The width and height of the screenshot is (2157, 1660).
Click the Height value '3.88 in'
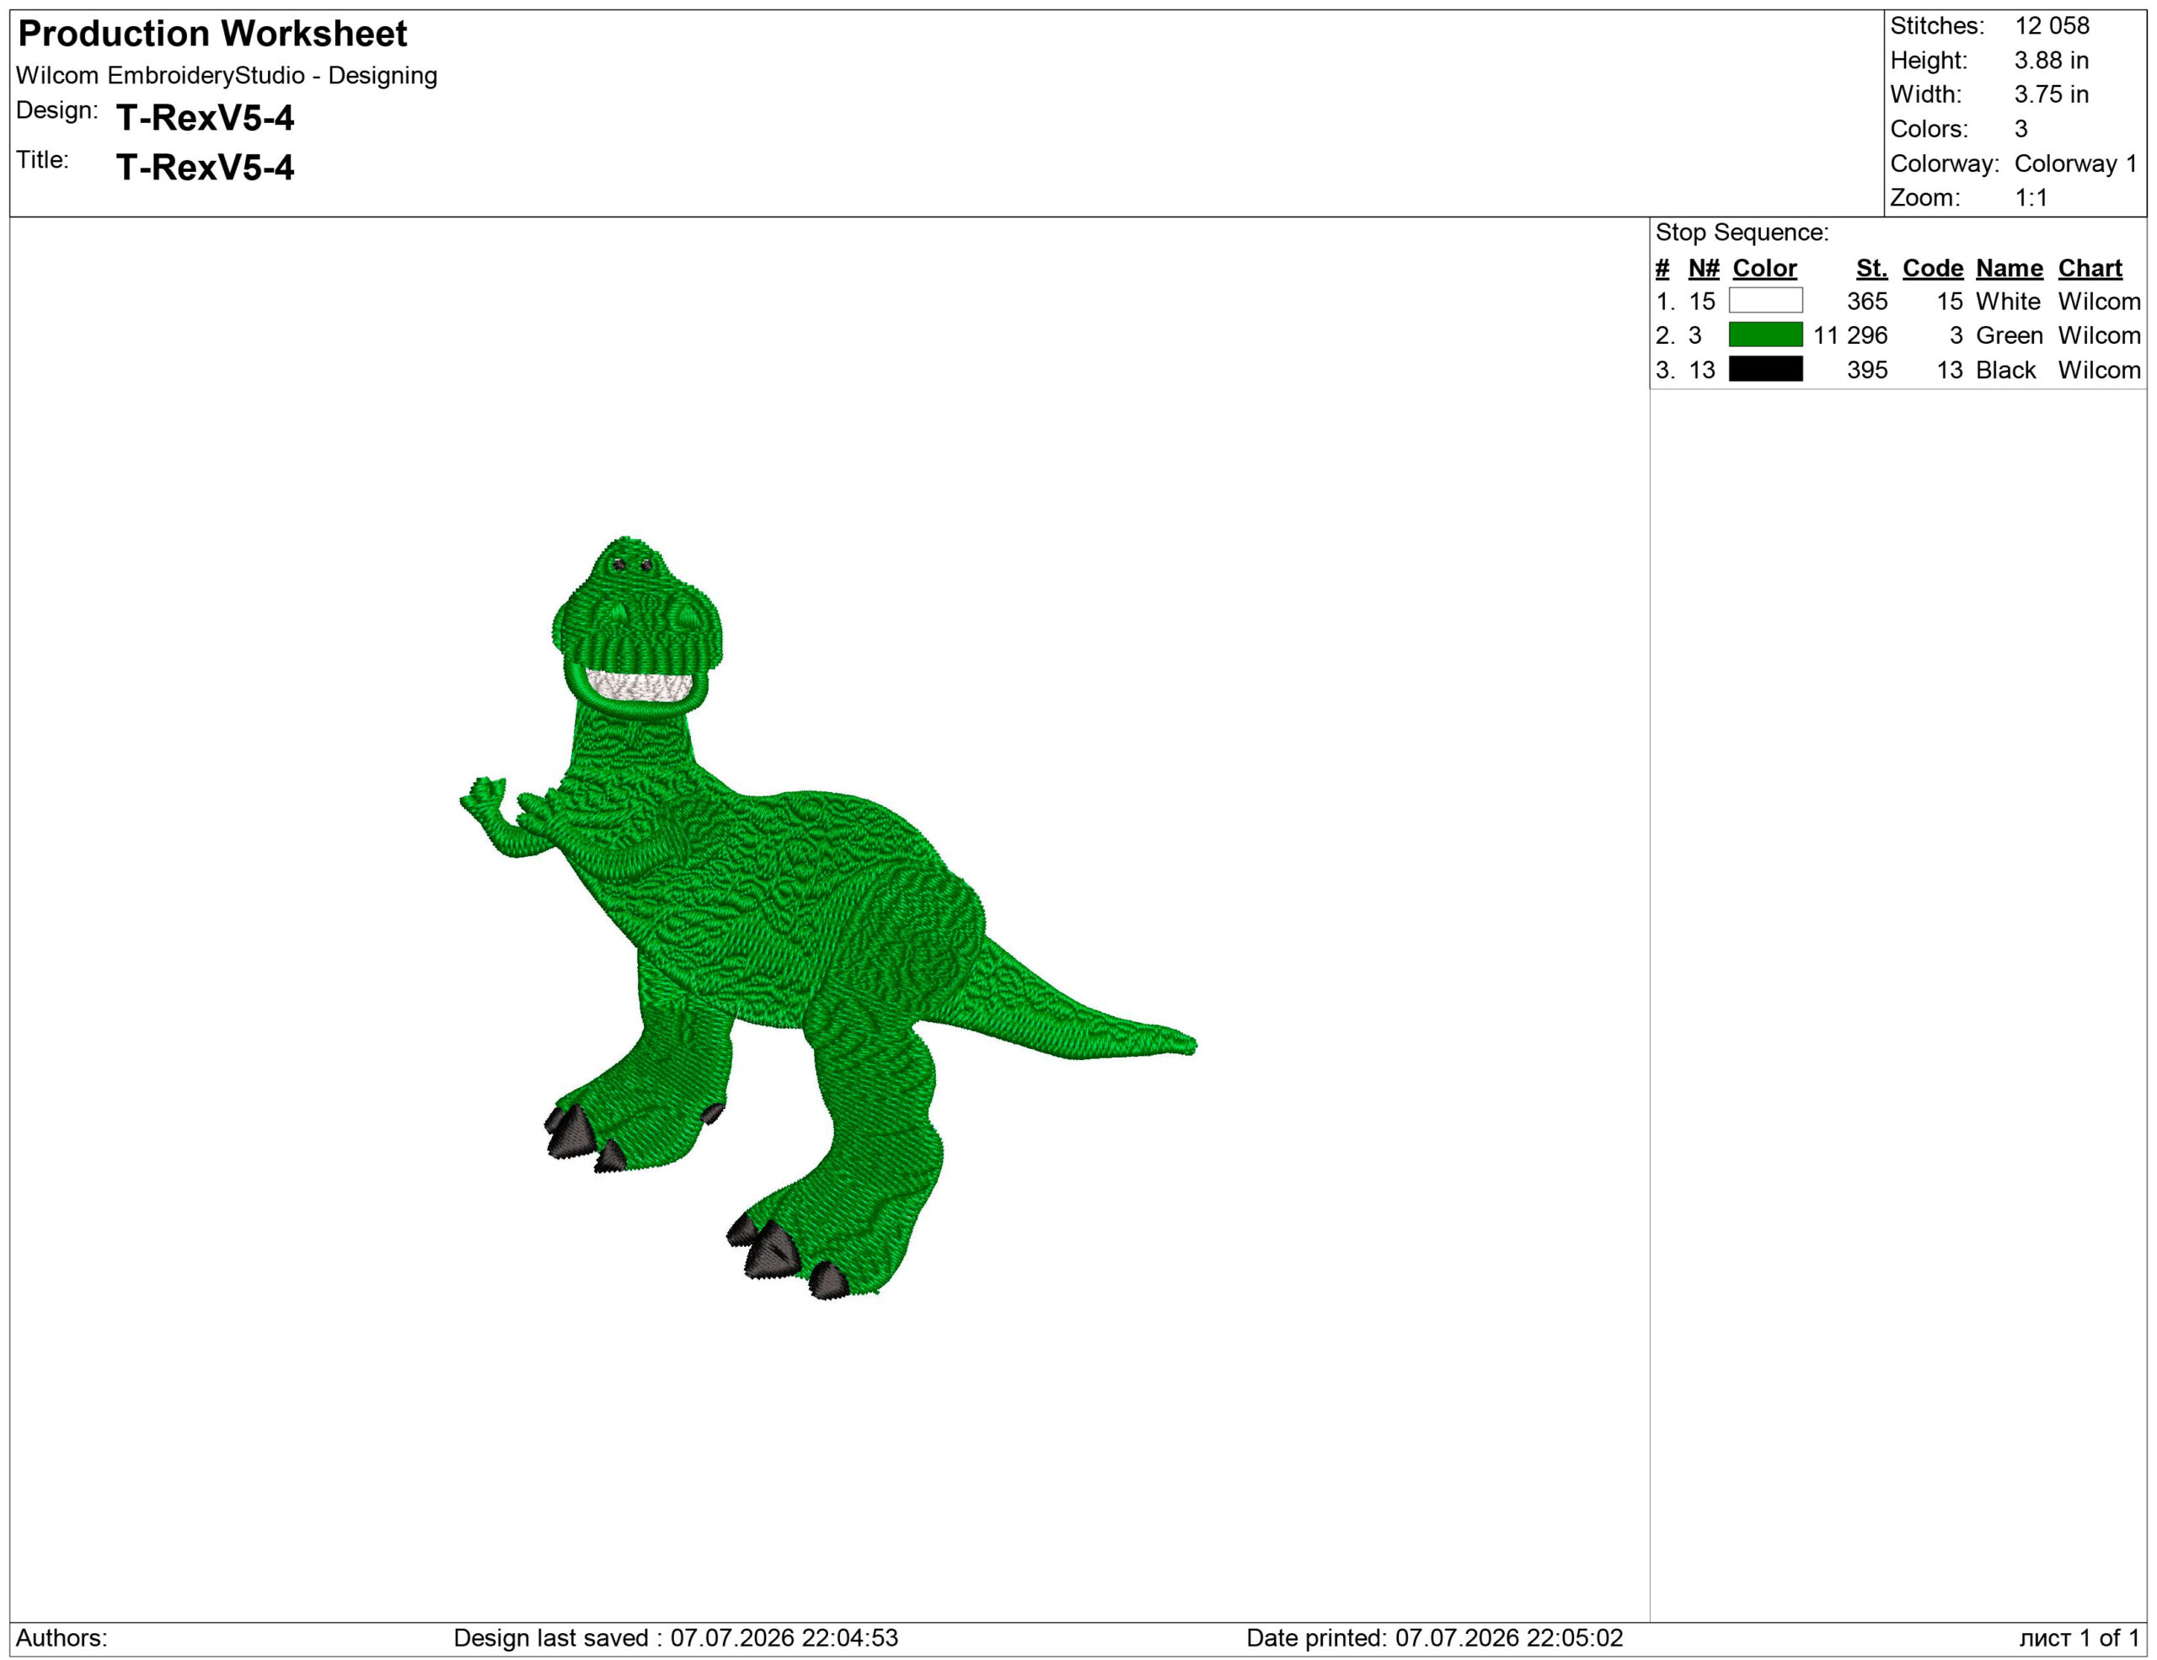point(2052,60)
